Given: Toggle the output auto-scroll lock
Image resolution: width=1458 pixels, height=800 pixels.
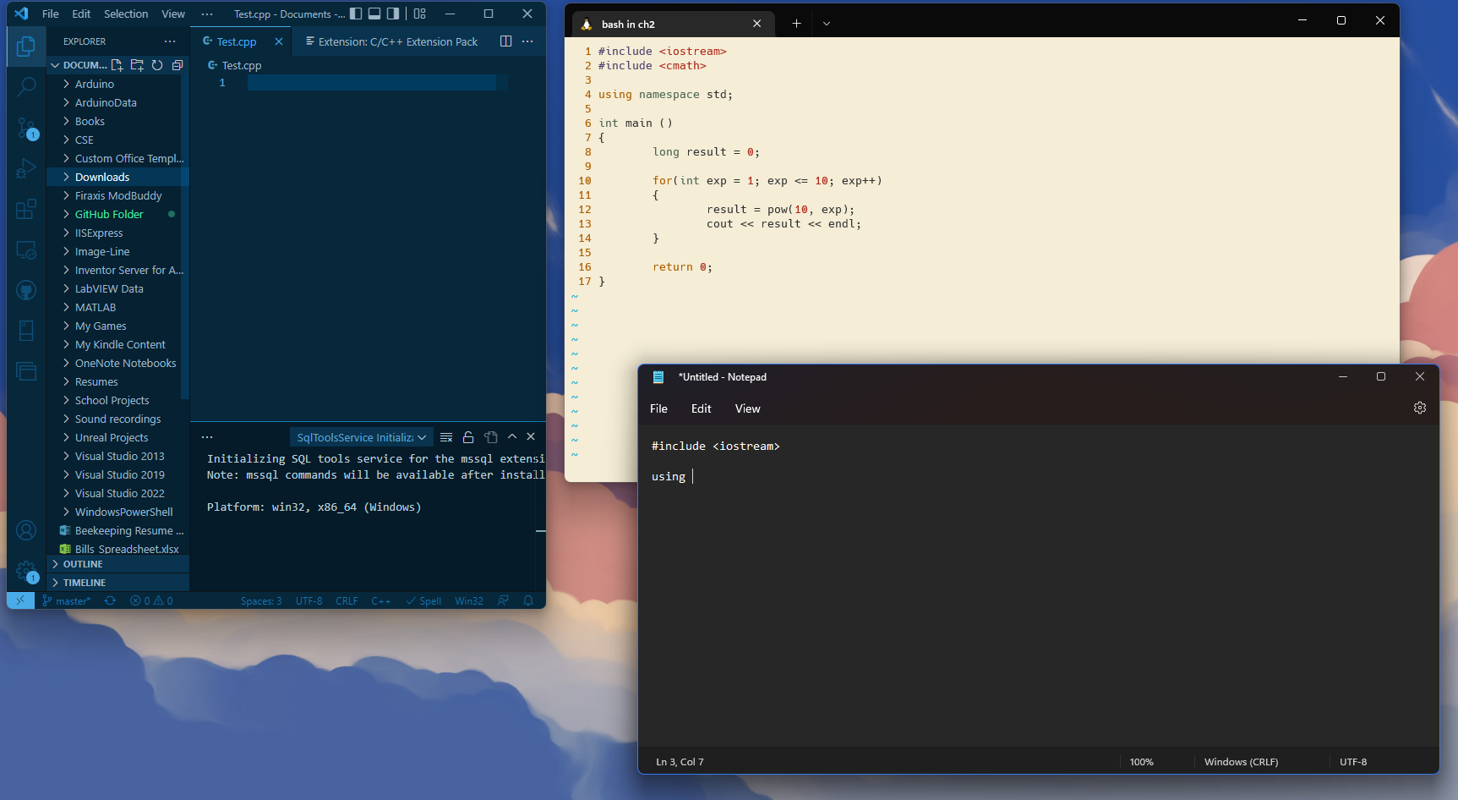Looking at the screenshot, I should coord(468,437).
